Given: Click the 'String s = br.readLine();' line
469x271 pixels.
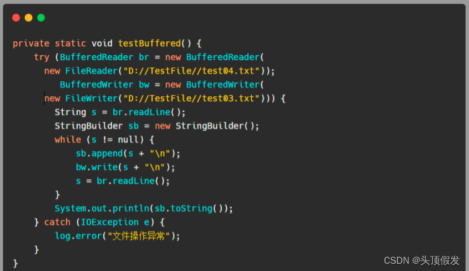Looking at the screenshot, I should [120, 112].
